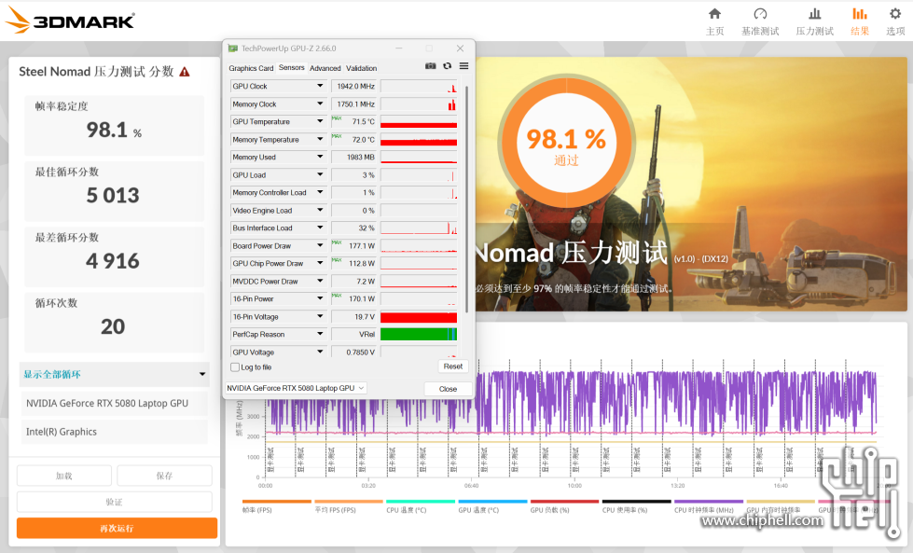Select the Intel(R) Graphics row

point(114,432)
